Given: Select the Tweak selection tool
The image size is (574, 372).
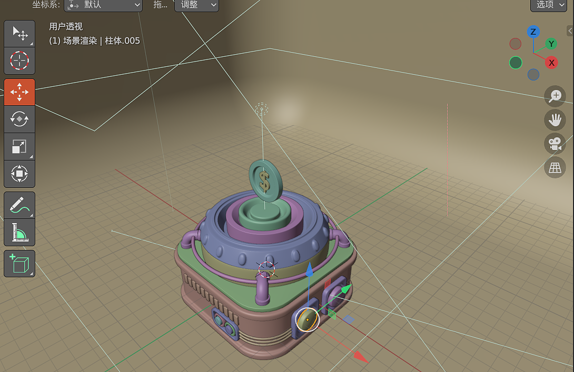Looking at the screenshot, I should [19, 33].
